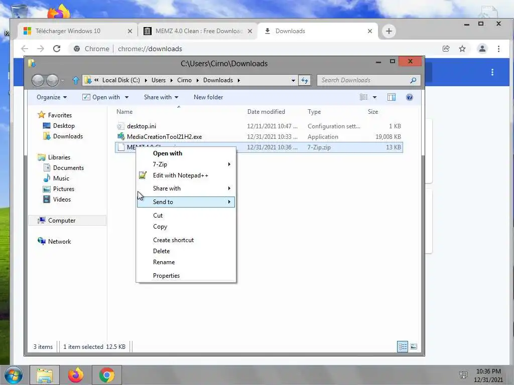Open Chrome three-dot menu
The width and height of the screenshot is (514, 385).
click(x=498, y=49)
